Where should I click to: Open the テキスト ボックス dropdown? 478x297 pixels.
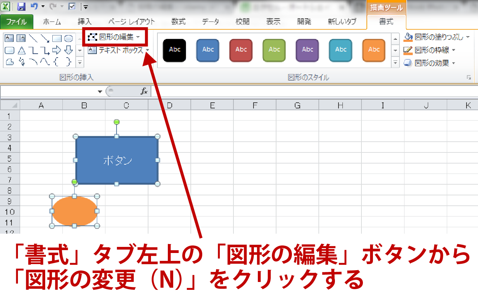point(119,50)
